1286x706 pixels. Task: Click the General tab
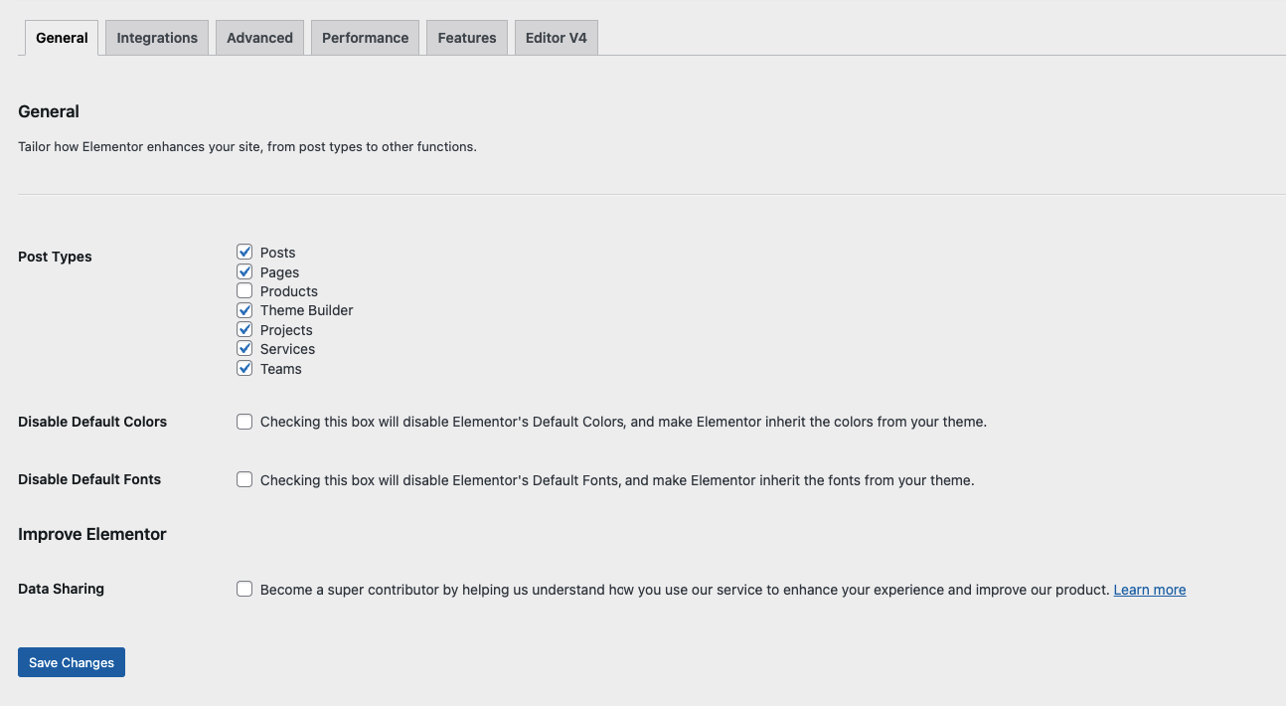(x=62, y=38)
